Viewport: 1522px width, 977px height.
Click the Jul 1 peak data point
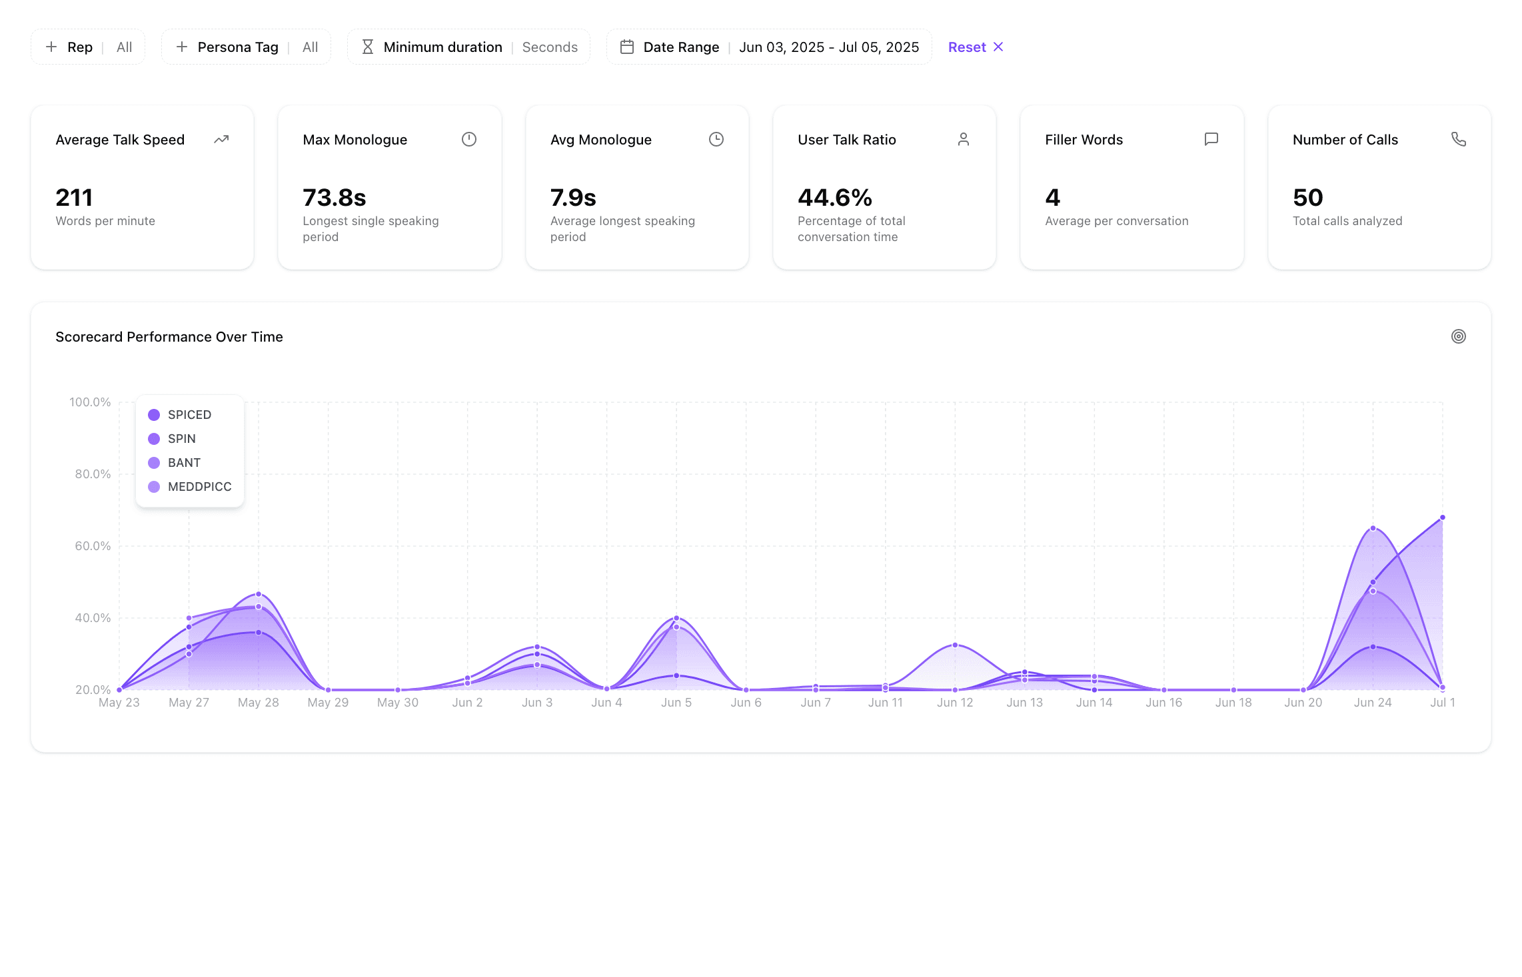click(1443, 517)
